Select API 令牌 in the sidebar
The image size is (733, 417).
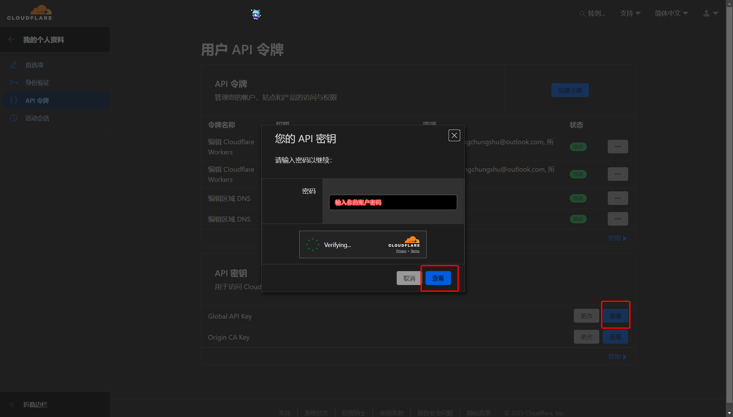tap(55, 100)
